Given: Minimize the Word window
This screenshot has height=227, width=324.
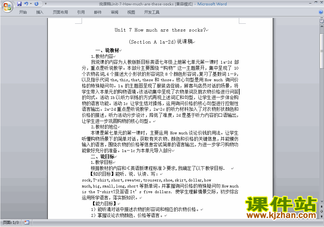Looking at the screenshot, I should [310, 3].
